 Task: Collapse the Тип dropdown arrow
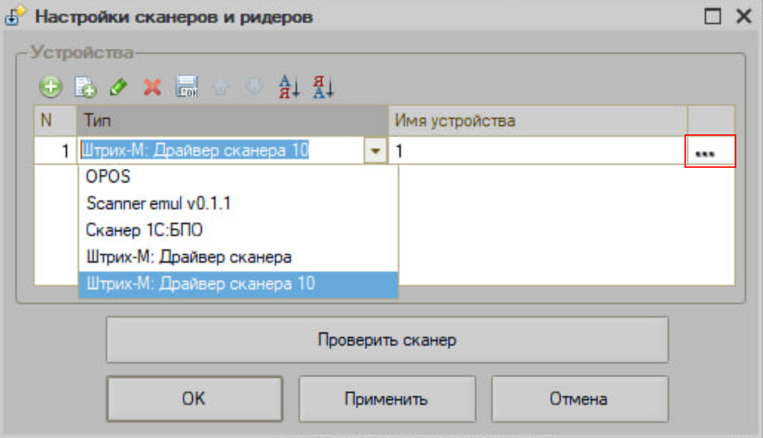coord(375,151)
